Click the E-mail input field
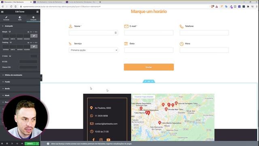The width and height of the screenshot is (259, 146). click(x=149, y=33)
